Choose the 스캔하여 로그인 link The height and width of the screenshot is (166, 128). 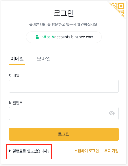[x=87, y=151]
